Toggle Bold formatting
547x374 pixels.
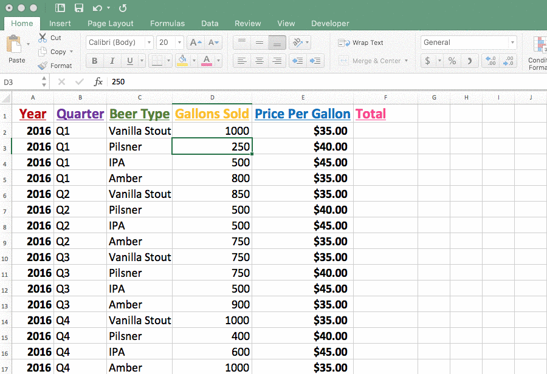point(94,61)
